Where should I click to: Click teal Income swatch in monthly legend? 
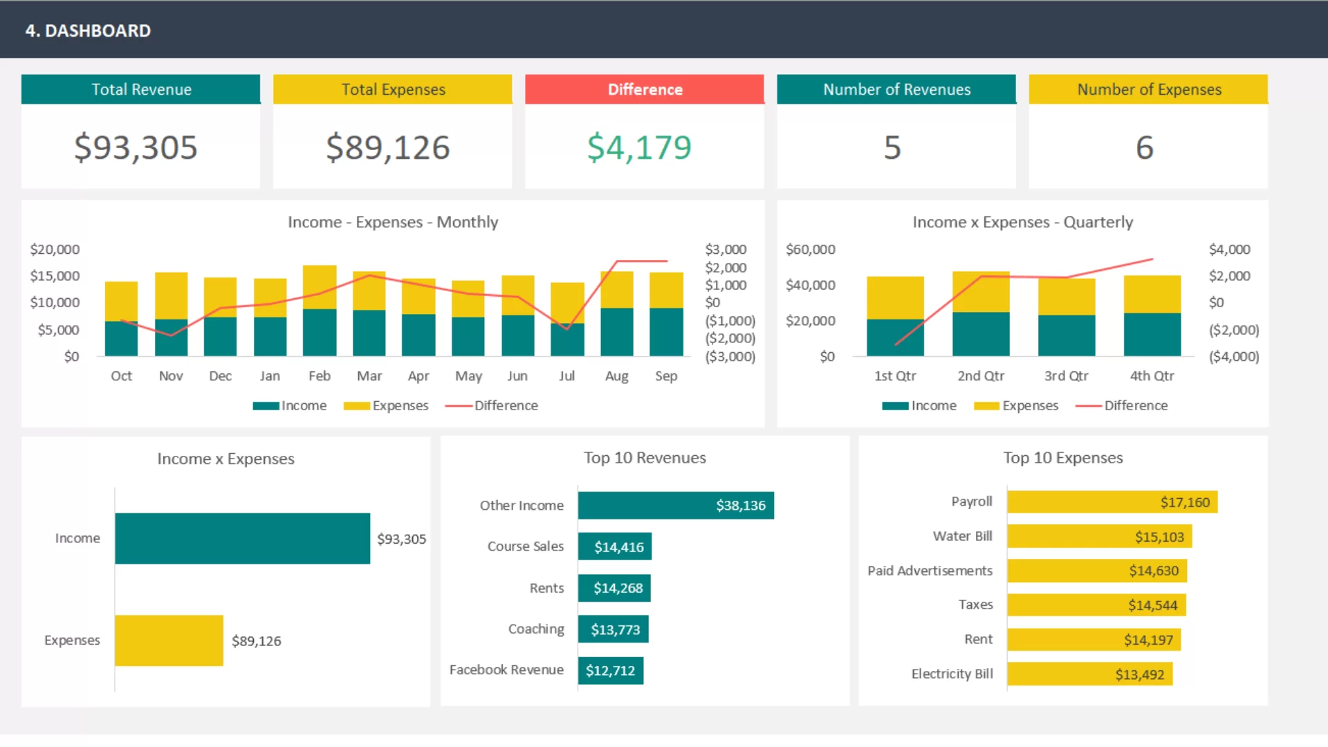coord(266,406)
